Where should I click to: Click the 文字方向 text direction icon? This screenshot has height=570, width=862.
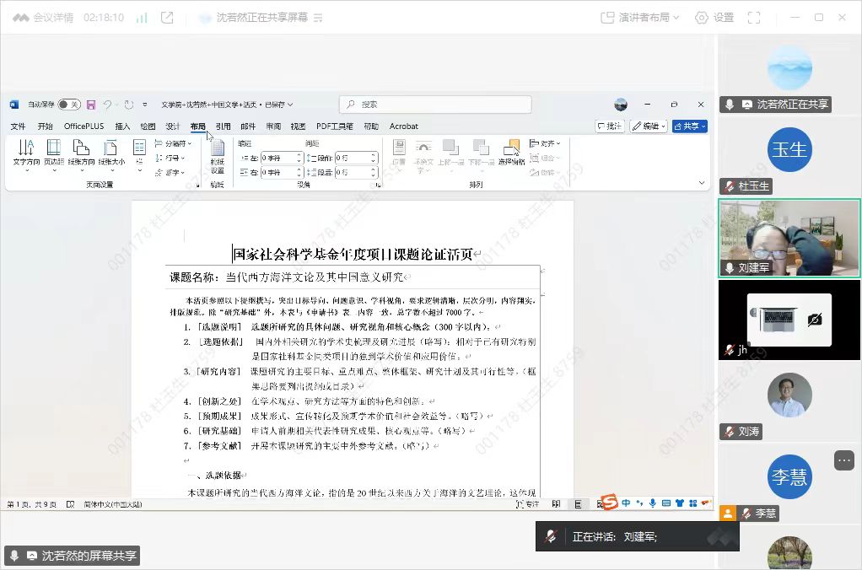pos(26,148)
